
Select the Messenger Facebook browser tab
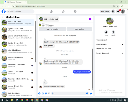[x=15, y=2]
